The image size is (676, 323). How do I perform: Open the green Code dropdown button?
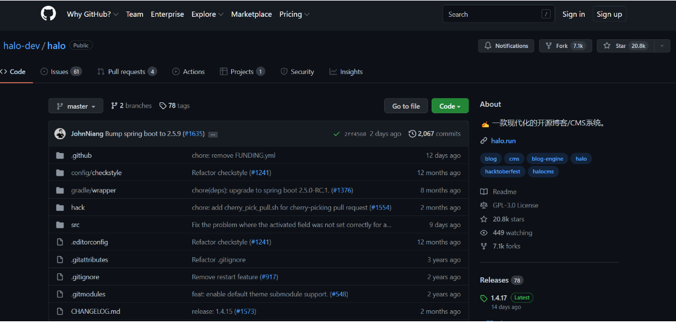450,106
